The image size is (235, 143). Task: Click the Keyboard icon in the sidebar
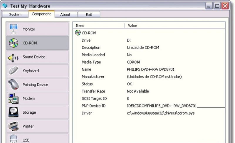click(14, 70)
